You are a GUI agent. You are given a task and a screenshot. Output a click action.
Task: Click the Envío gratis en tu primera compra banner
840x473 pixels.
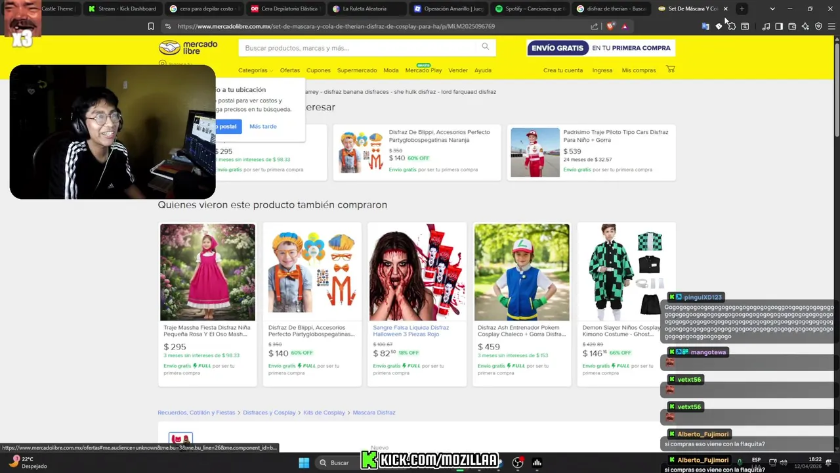601,48
